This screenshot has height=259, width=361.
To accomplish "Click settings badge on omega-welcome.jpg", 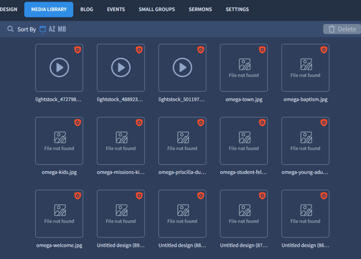I will point(78,195).
